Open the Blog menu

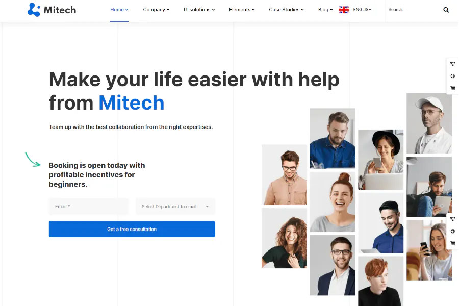coord(325,10)
